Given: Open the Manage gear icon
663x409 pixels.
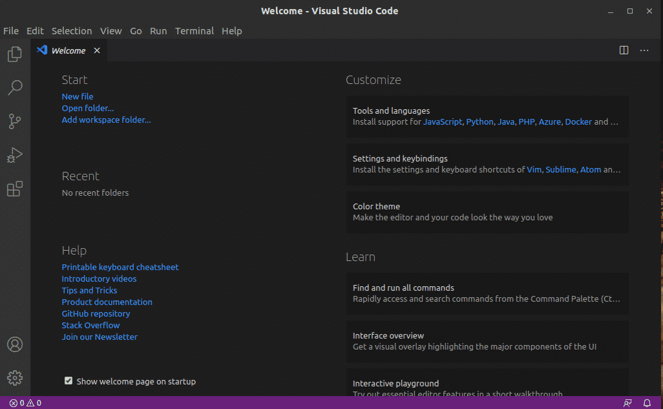Looking at the screenshot, I should [x=14, y=378].
